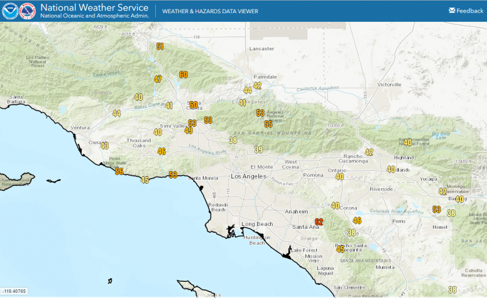This screenshot has width=487, height=298.
Task: Click the Los Angeles city label
Action: (249, 176)
